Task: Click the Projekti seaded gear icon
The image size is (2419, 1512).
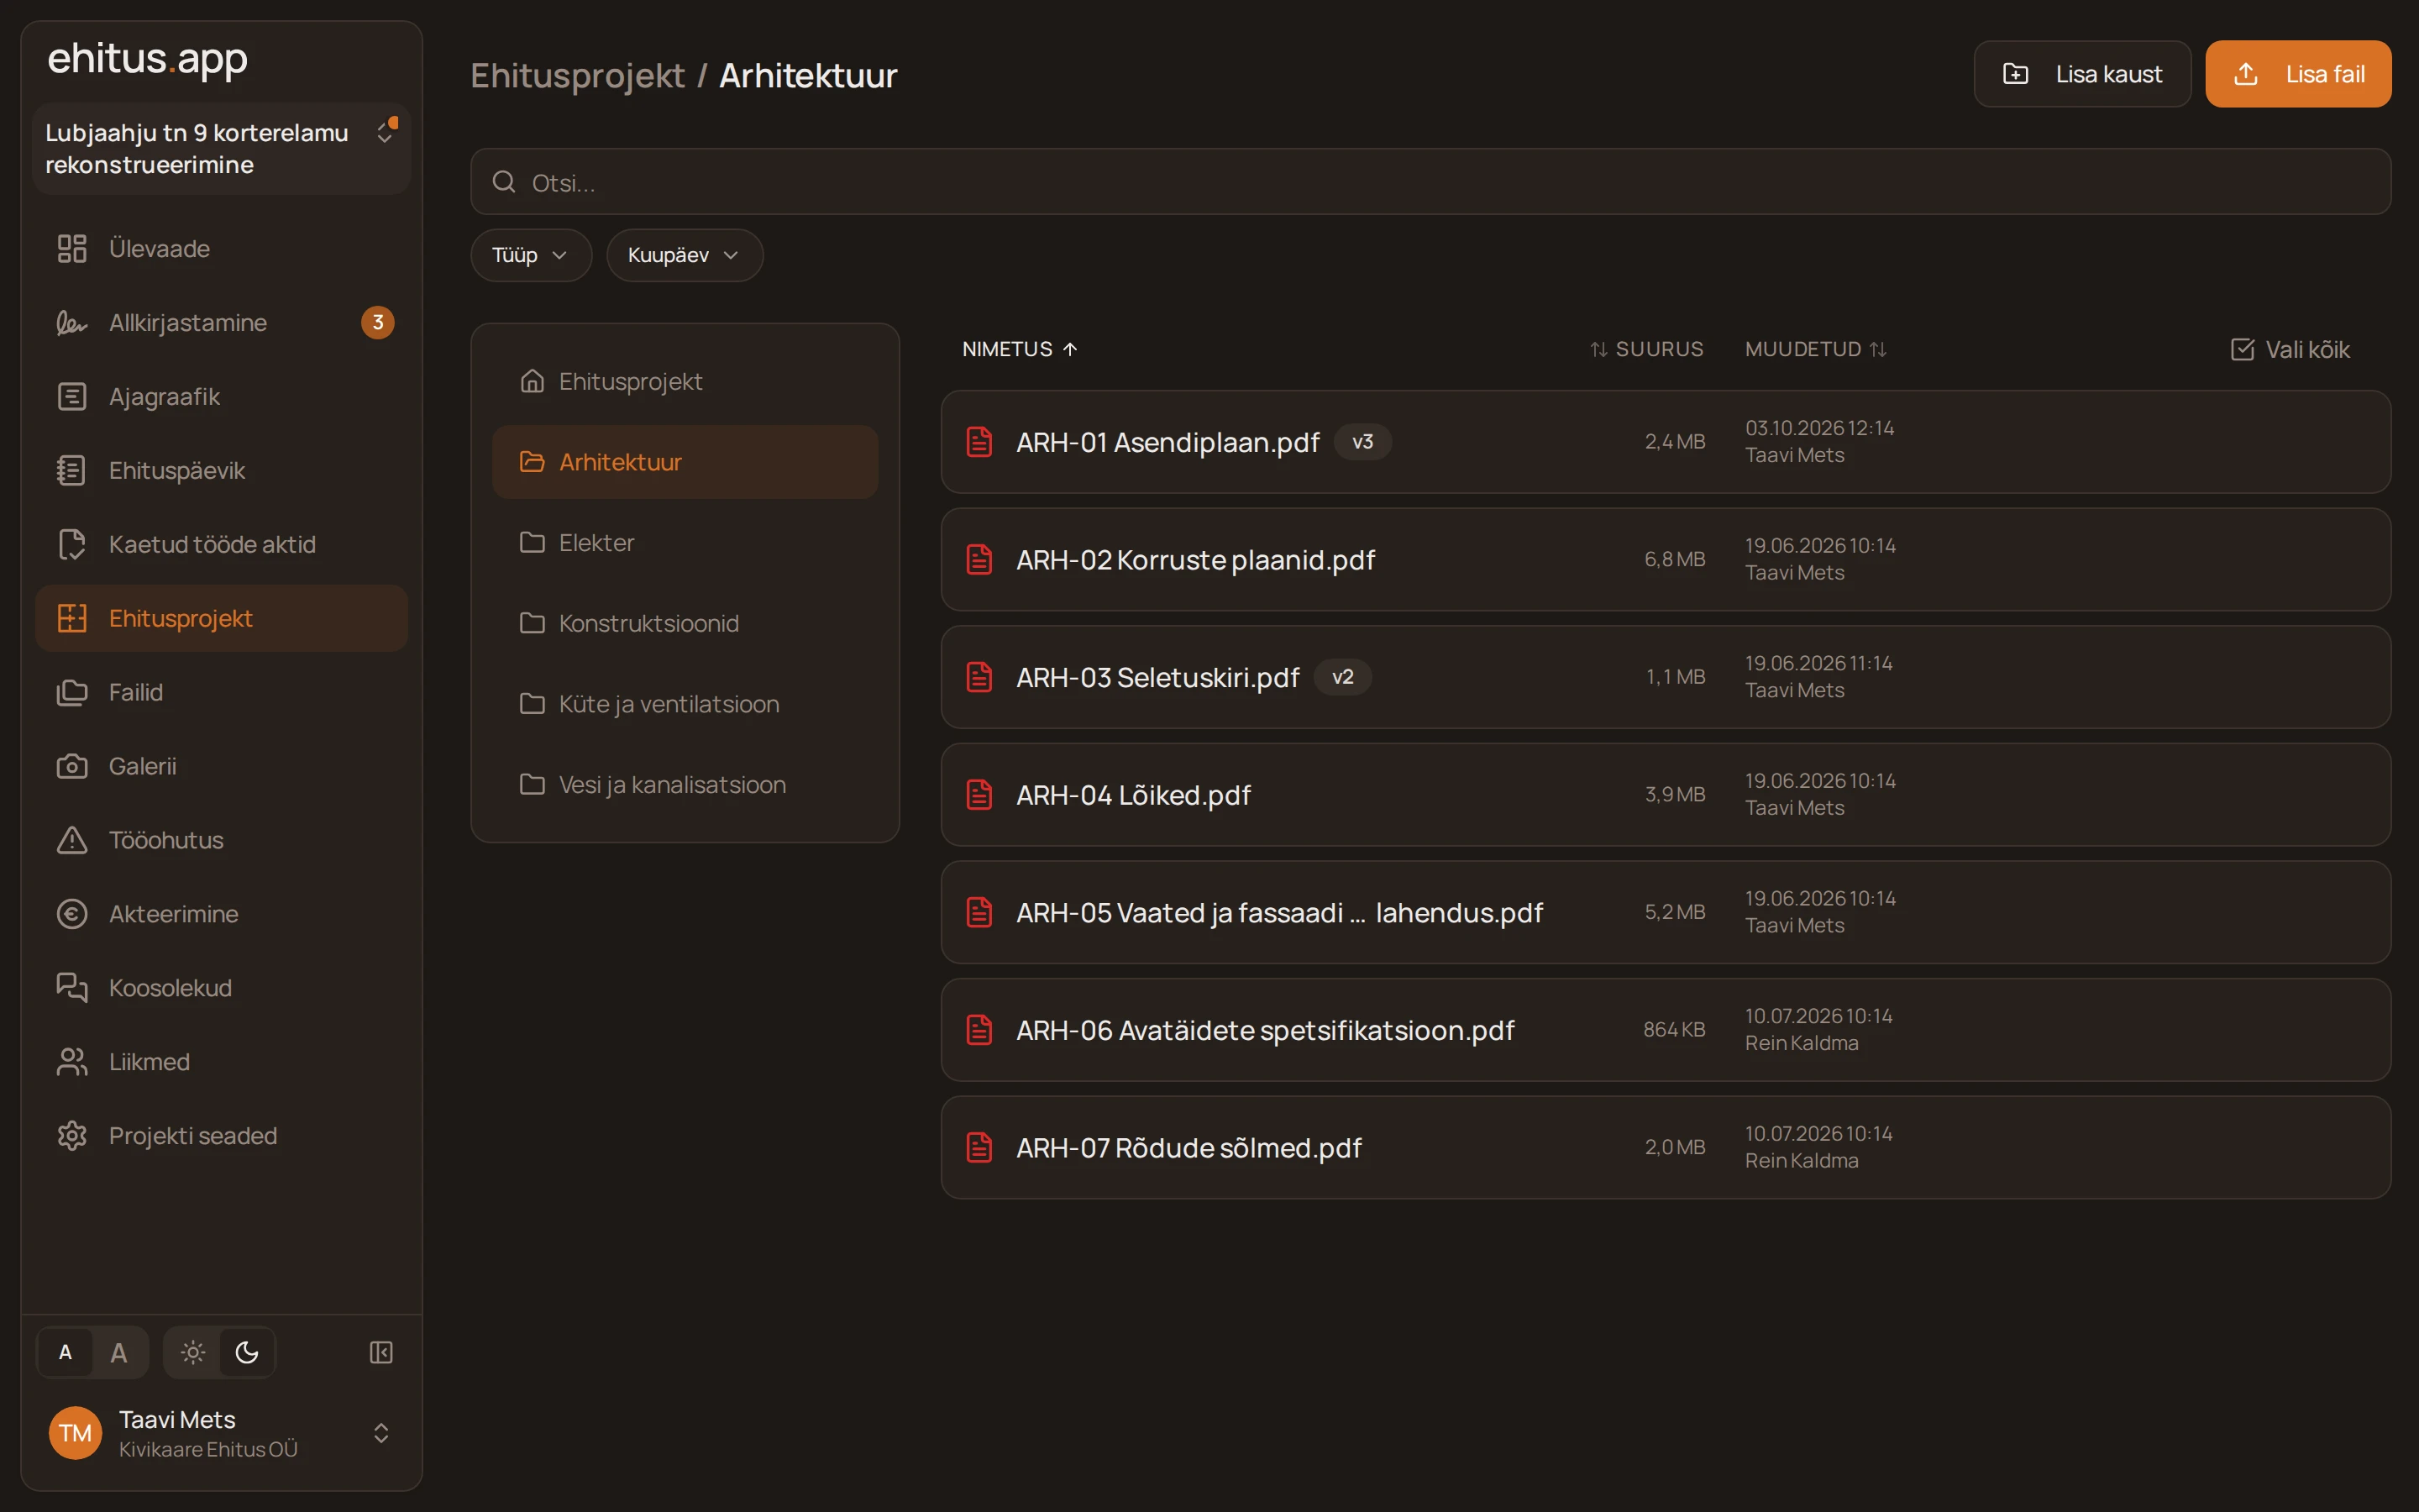Action: click(x=72, y=1136)
